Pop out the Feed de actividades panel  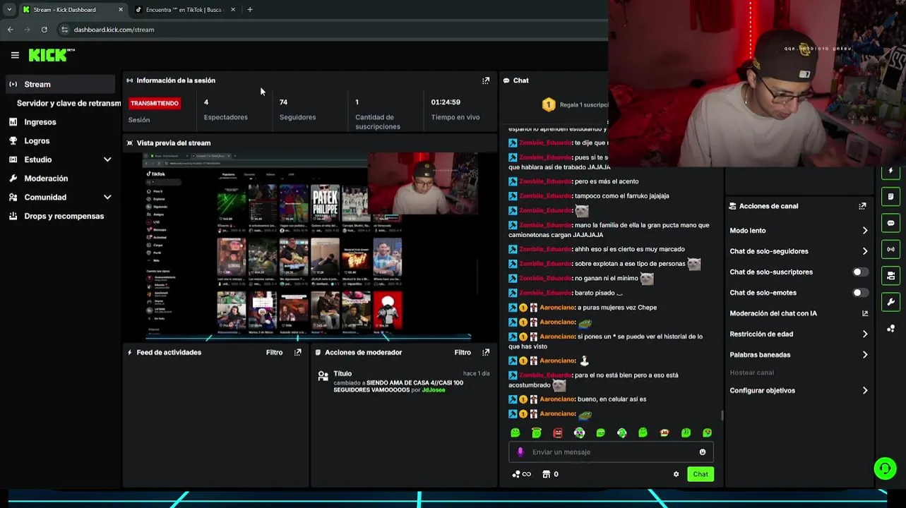[298, 352]
